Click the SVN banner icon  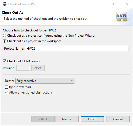coord(122,17)
